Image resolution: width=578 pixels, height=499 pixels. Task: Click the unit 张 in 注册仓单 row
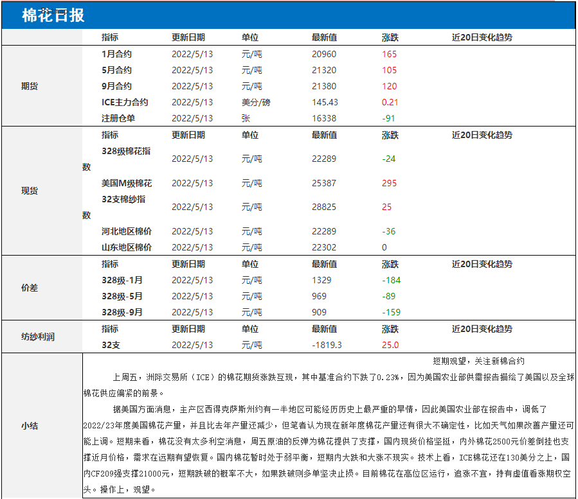246,118
